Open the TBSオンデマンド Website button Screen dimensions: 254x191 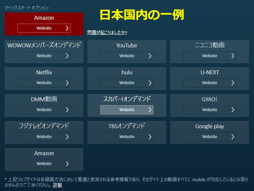(x=126, y=137)
